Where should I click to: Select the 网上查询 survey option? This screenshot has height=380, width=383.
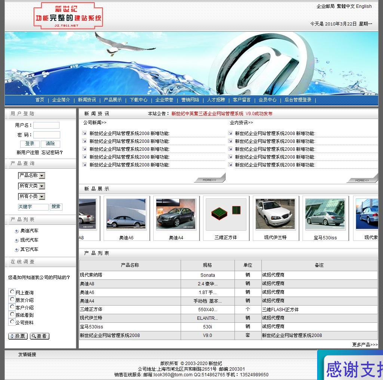point(12,292)
